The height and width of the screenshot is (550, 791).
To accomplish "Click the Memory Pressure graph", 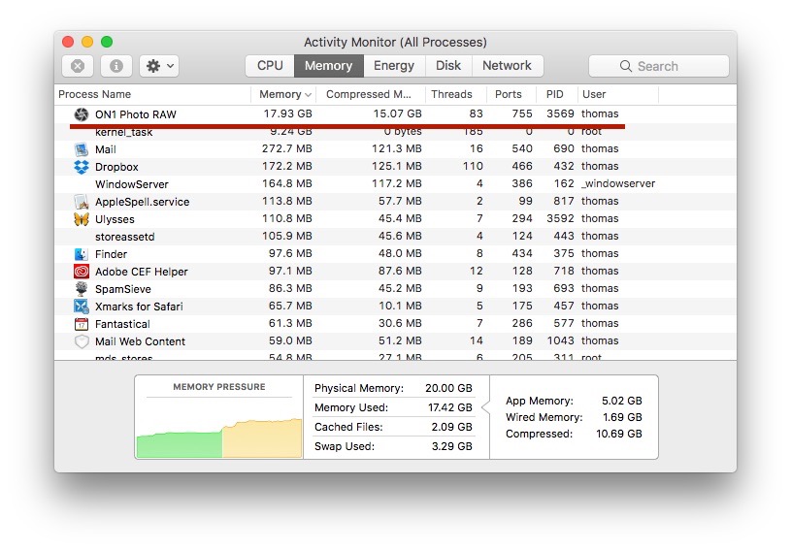I will click(x=219, y=429).
